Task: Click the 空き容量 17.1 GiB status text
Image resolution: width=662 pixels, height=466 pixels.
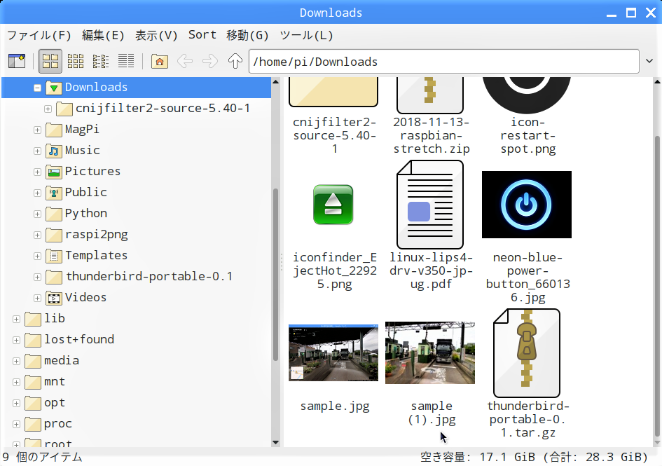Action: (x=534, y=457)
